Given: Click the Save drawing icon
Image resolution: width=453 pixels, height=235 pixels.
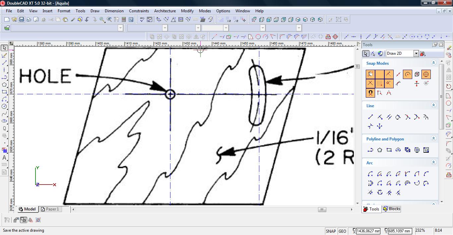Looking at the screenshot, I should 21,20.
